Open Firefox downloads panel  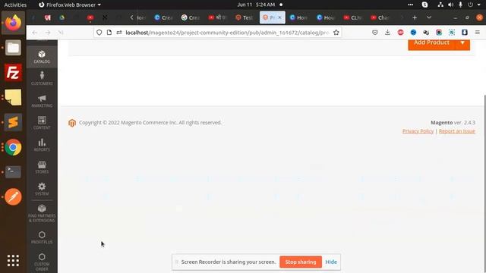pos(387,33)
